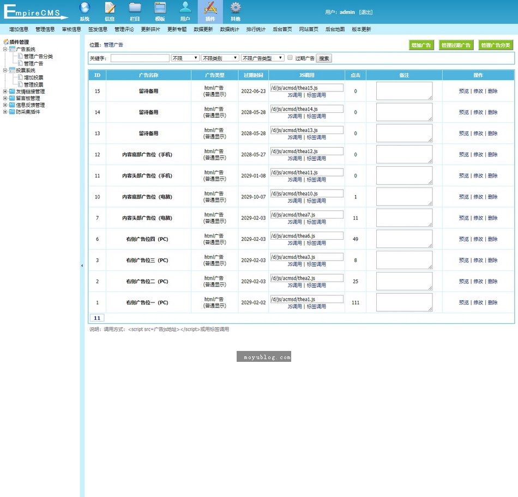Click the home icon beside 插件管理
Viewport: 518px width, 497px height.
coord(6,42)
